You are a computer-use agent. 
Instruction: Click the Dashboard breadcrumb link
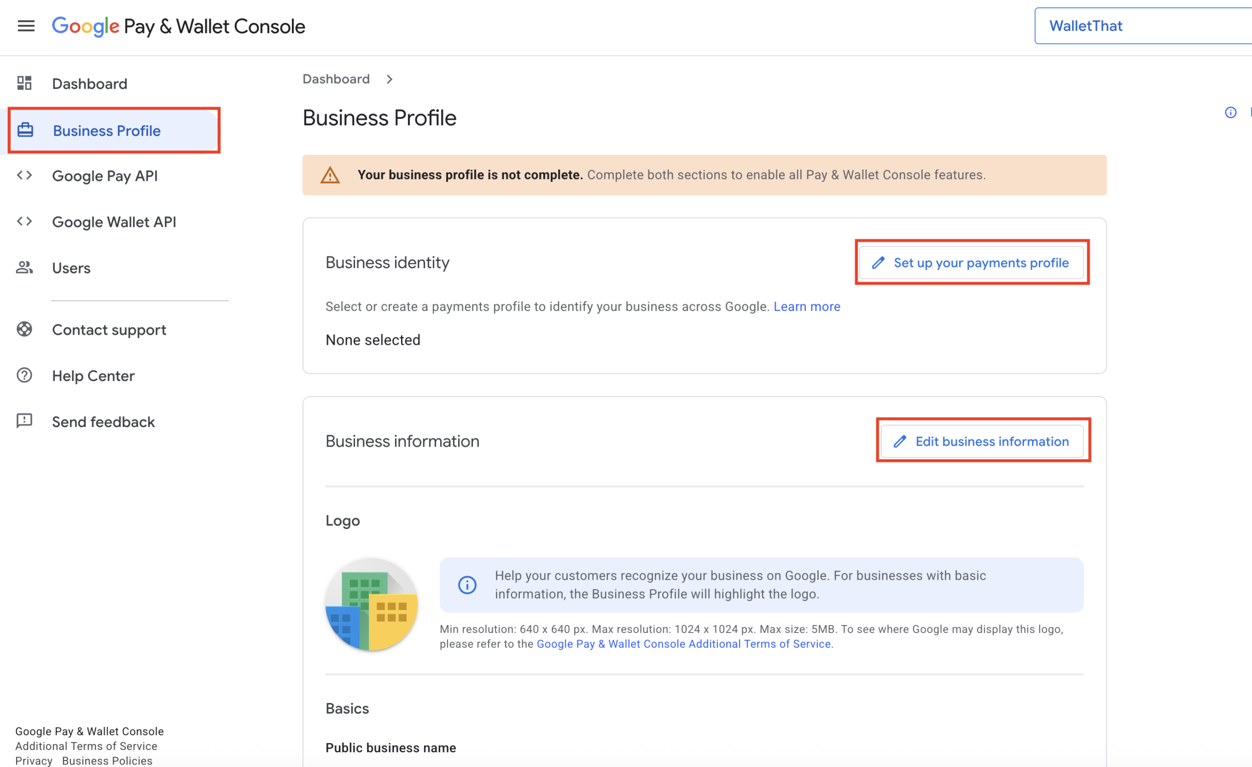click(x=336, y=79)
